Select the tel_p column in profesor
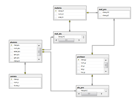 tap(91, 69)
